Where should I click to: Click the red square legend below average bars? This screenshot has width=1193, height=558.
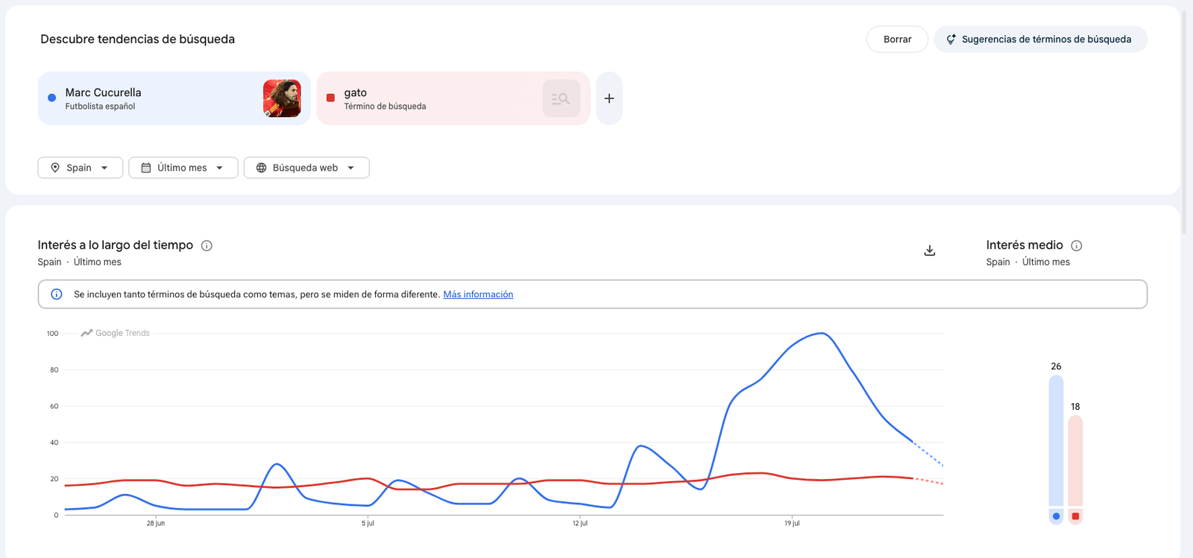coord(1075,516)
